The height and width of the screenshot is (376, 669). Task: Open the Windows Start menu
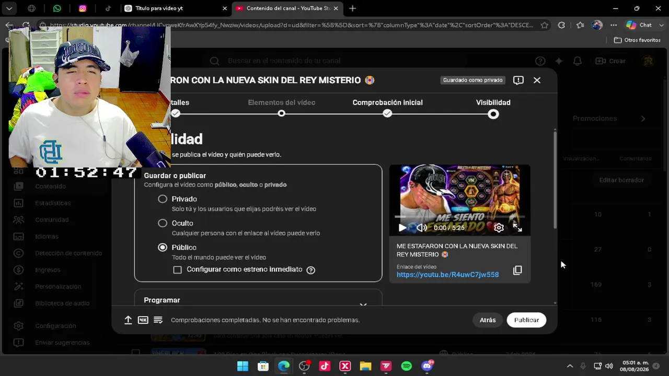[243, 366]
